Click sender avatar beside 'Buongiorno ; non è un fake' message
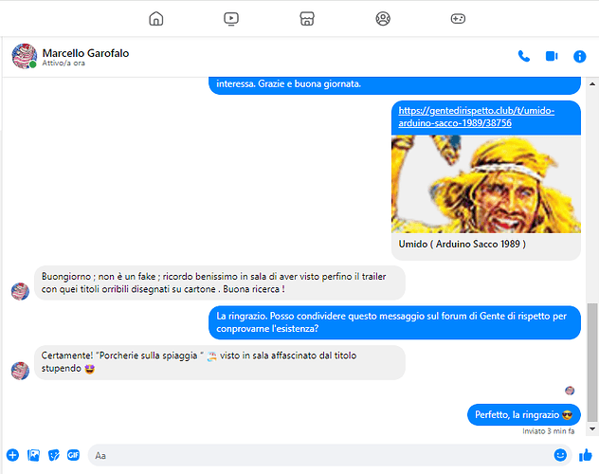 (20, 291)
